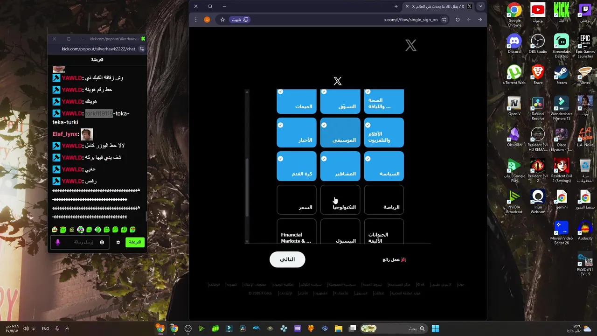This screenshot has height=336, width=597.
Task: Uncheck the المشاهير interest card
Action: pyautogui.click(x=340, y=166)
